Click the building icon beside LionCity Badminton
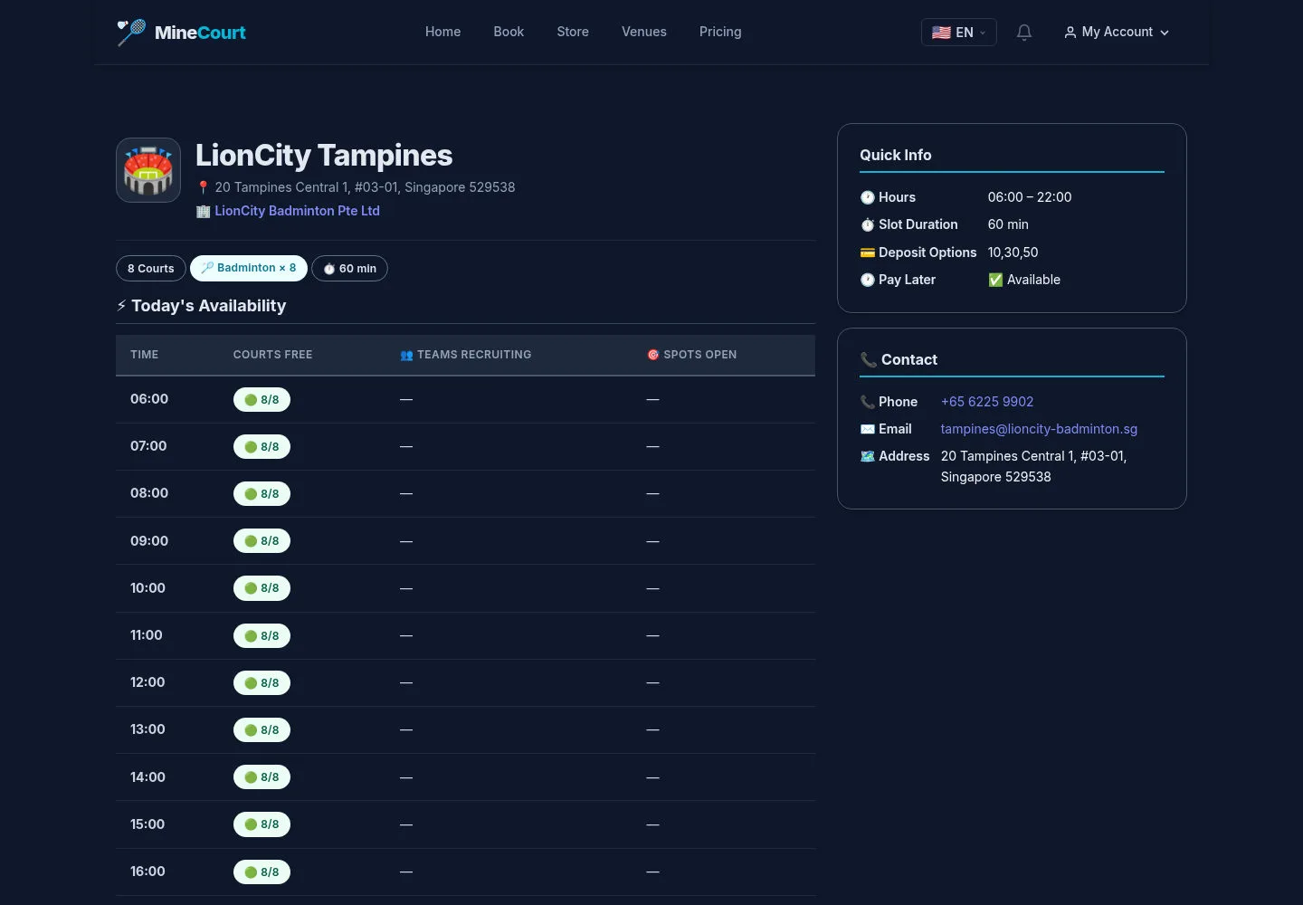Screen dimensions: 1303x905 click(x=203, y=211)
